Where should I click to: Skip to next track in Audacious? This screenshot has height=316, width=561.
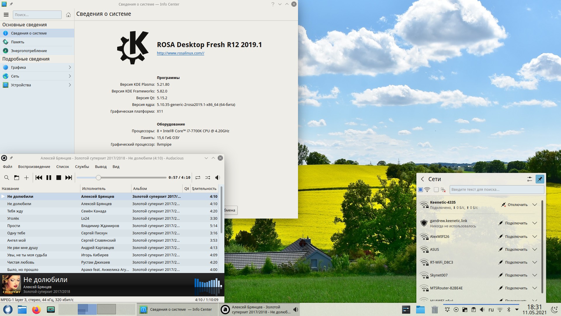point(69,178)
